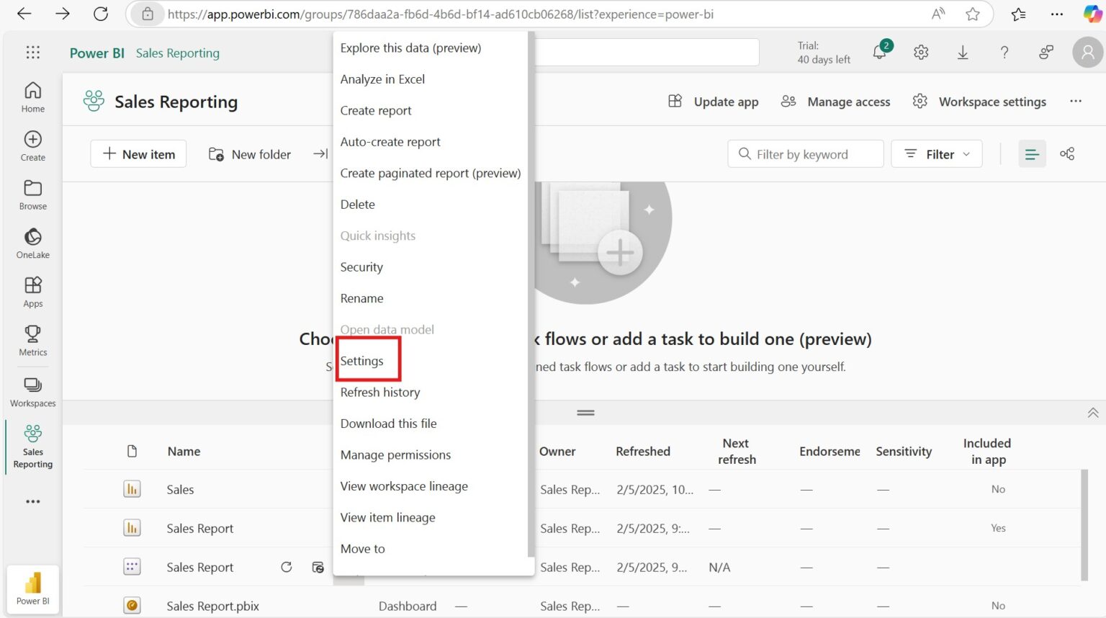Click Update app button
The image size is (1106, 618).
click(x=714, y=102)
